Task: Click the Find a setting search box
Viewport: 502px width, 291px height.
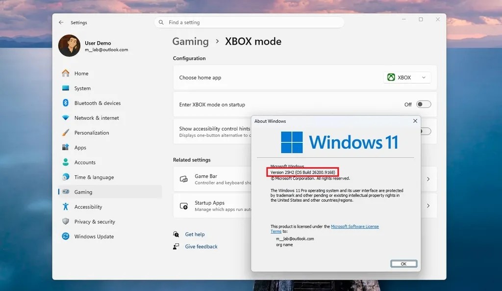Action: [x=250, y=23]
